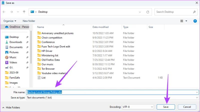Open Desktop in the navigation pane
The width and height of the screenshot is (200, 112).
point(14,37)
